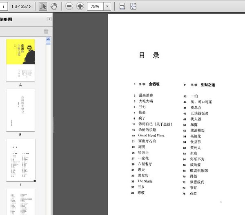
Task: Click the page number input box
Action: click(5, 7)
